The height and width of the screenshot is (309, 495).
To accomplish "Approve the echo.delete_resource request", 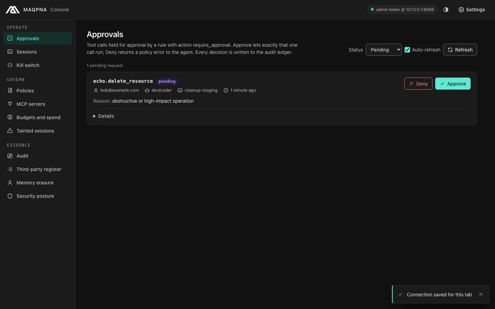I will [x=453, y=84].
